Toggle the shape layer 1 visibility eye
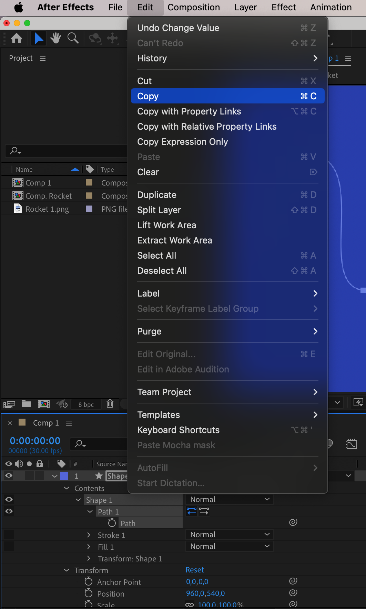 (9, 476)
